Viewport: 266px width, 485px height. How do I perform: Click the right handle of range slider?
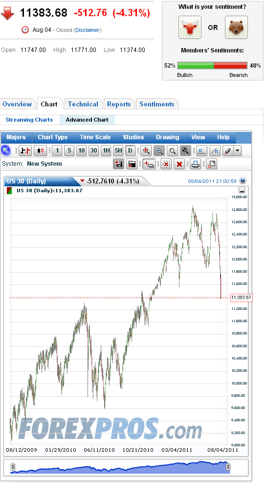(228, 467)
